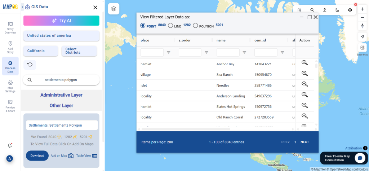Viewport: 369px width, 171px height.
Task: Click the compass reset north icon
Action: [x=363, y=26]
